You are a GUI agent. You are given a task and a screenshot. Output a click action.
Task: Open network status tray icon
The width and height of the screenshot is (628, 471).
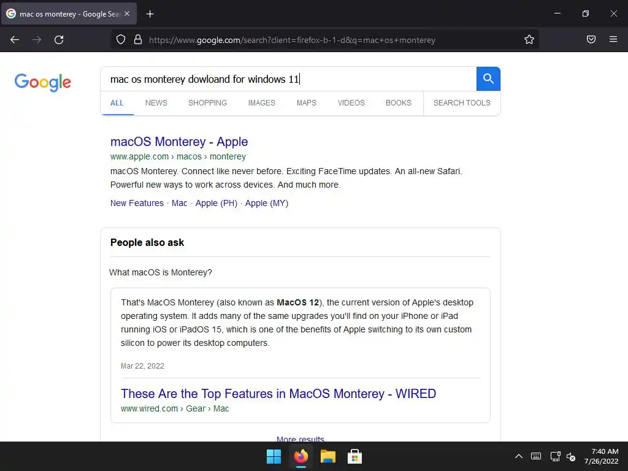click(x=555, y=456)
